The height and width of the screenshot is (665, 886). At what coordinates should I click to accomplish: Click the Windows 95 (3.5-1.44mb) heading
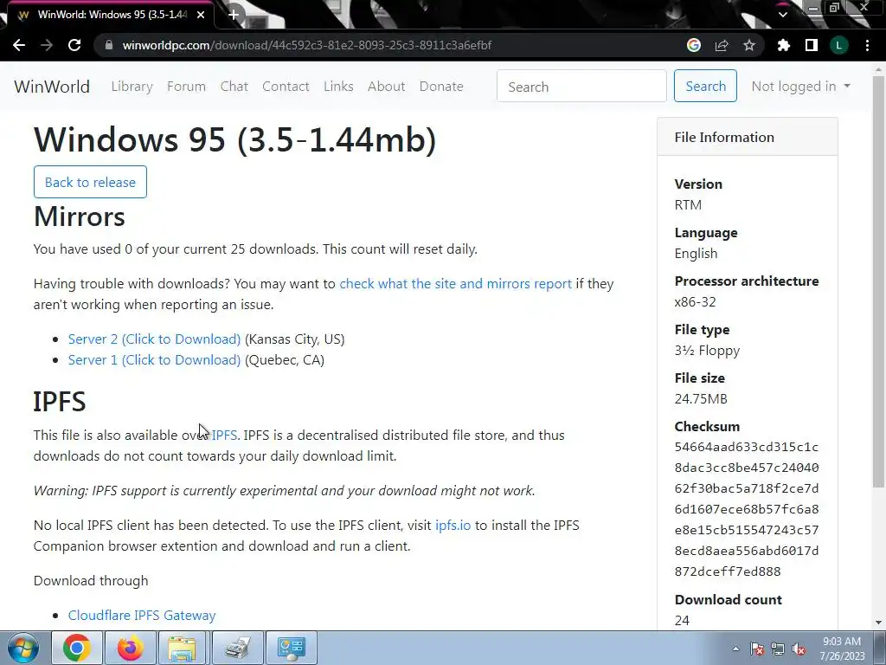tap(235, 139)
